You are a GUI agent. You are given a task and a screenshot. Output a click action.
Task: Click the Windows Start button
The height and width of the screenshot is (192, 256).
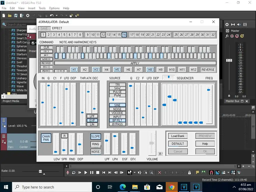(x=6, y=187)
